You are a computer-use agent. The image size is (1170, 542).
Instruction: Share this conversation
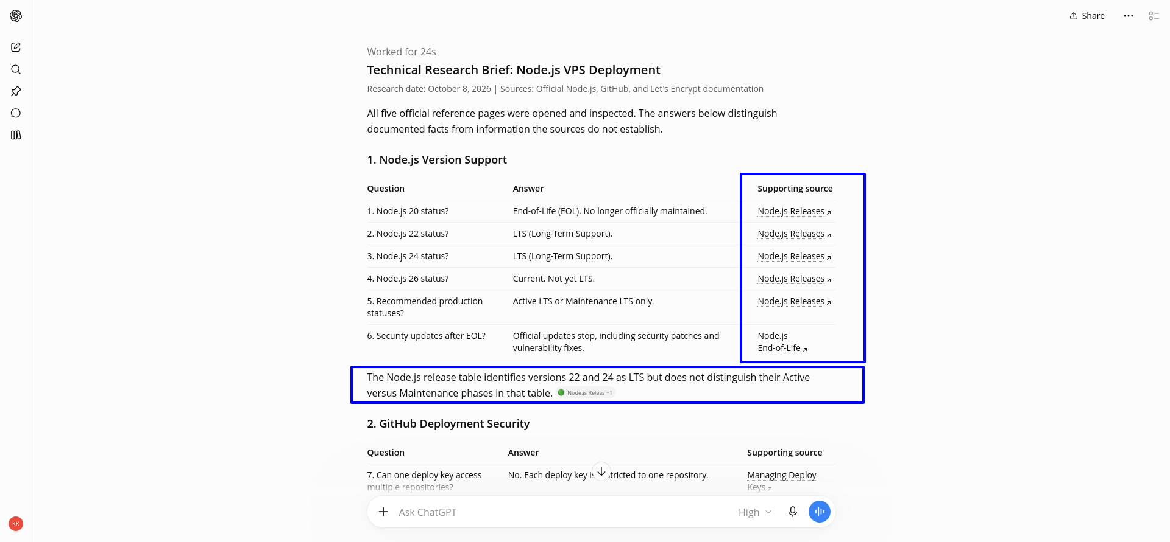click(x=1087, y=16)
